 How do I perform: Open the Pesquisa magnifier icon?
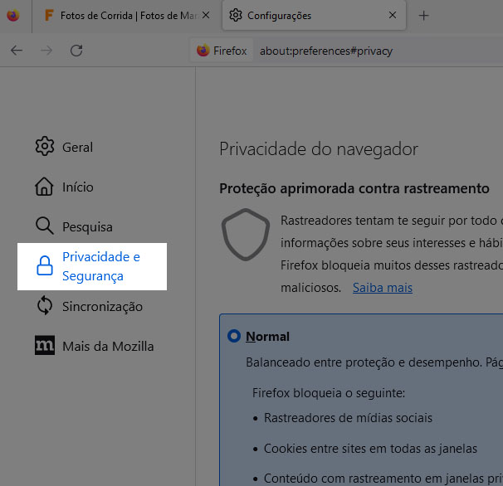(x=44, y=226)
